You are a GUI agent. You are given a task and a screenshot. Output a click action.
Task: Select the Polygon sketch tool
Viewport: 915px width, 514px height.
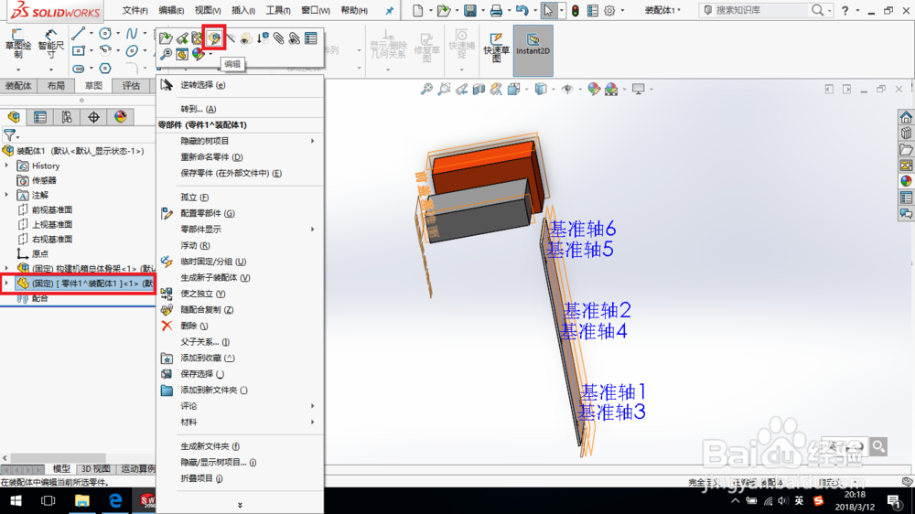pyautogui.click(x=105, y=69)
